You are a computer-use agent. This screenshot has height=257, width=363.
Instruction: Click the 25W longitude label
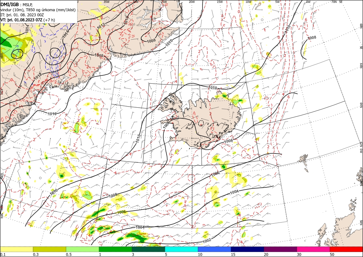tap(164, 1)
